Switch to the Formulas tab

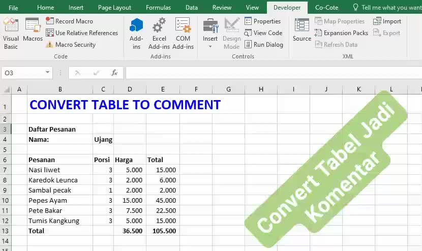click(158, 8)
